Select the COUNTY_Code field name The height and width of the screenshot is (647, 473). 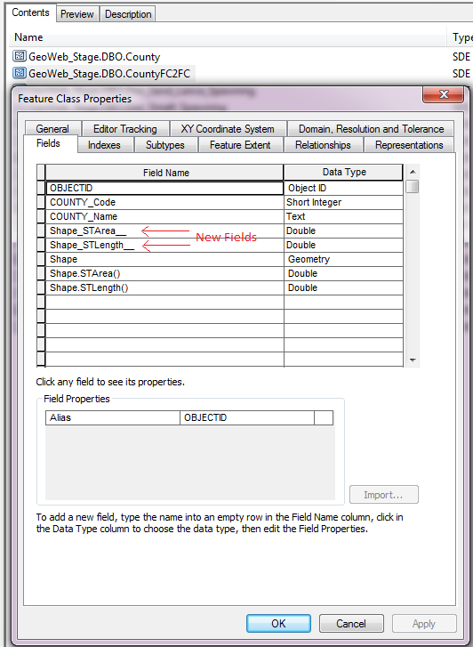coord(164,202)
